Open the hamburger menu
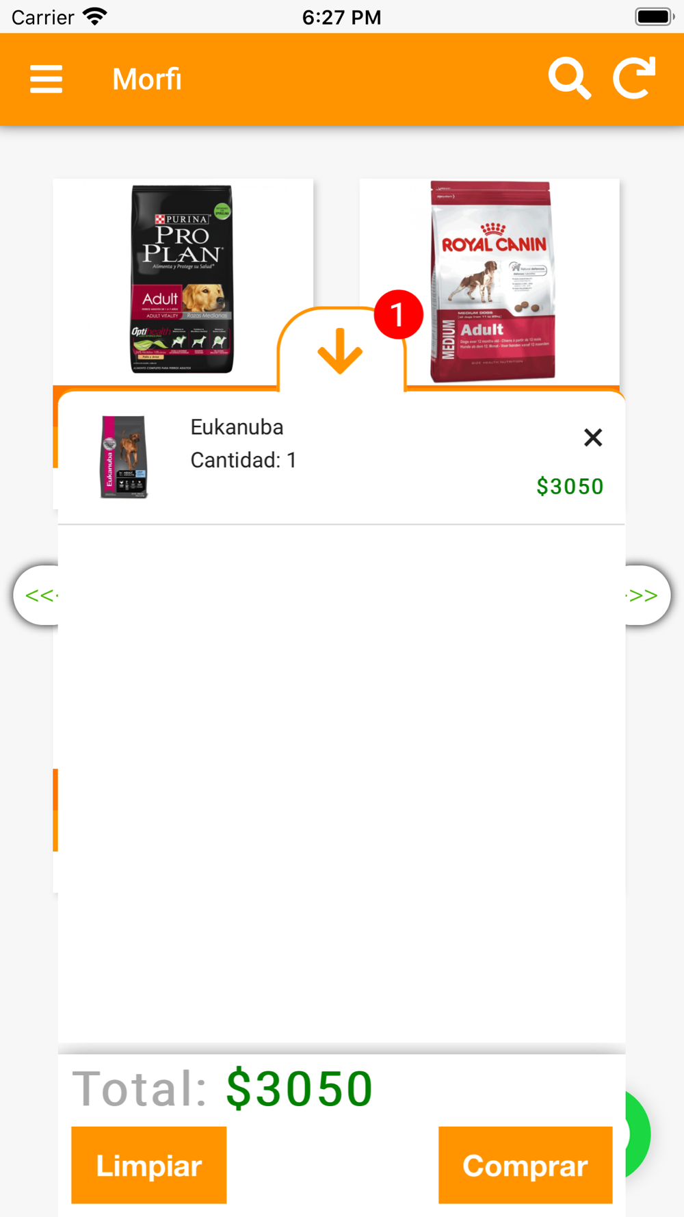Screen dimensions: 684x1217 pyautogui.click(x=46, y=79)
